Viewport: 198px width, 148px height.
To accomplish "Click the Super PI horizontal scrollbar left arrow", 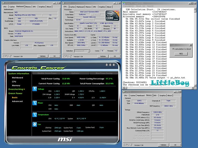I will click(x=124, y=88).
